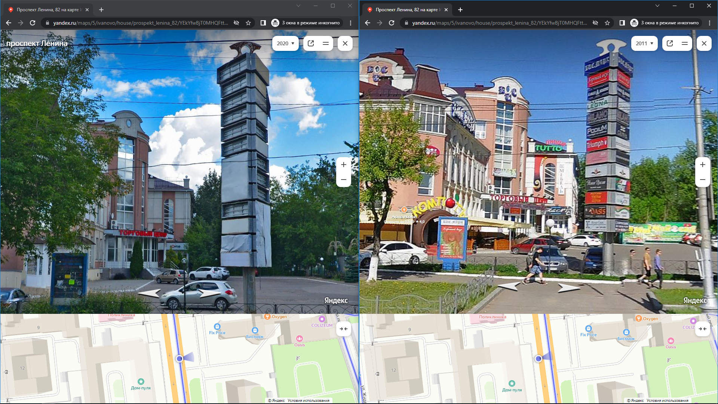
Task: Zoom out on left panorama
Action: coord(344,180)
